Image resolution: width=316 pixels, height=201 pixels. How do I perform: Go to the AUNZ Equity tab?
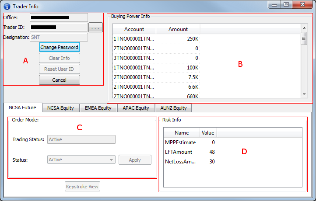click(x=173, y=108)
